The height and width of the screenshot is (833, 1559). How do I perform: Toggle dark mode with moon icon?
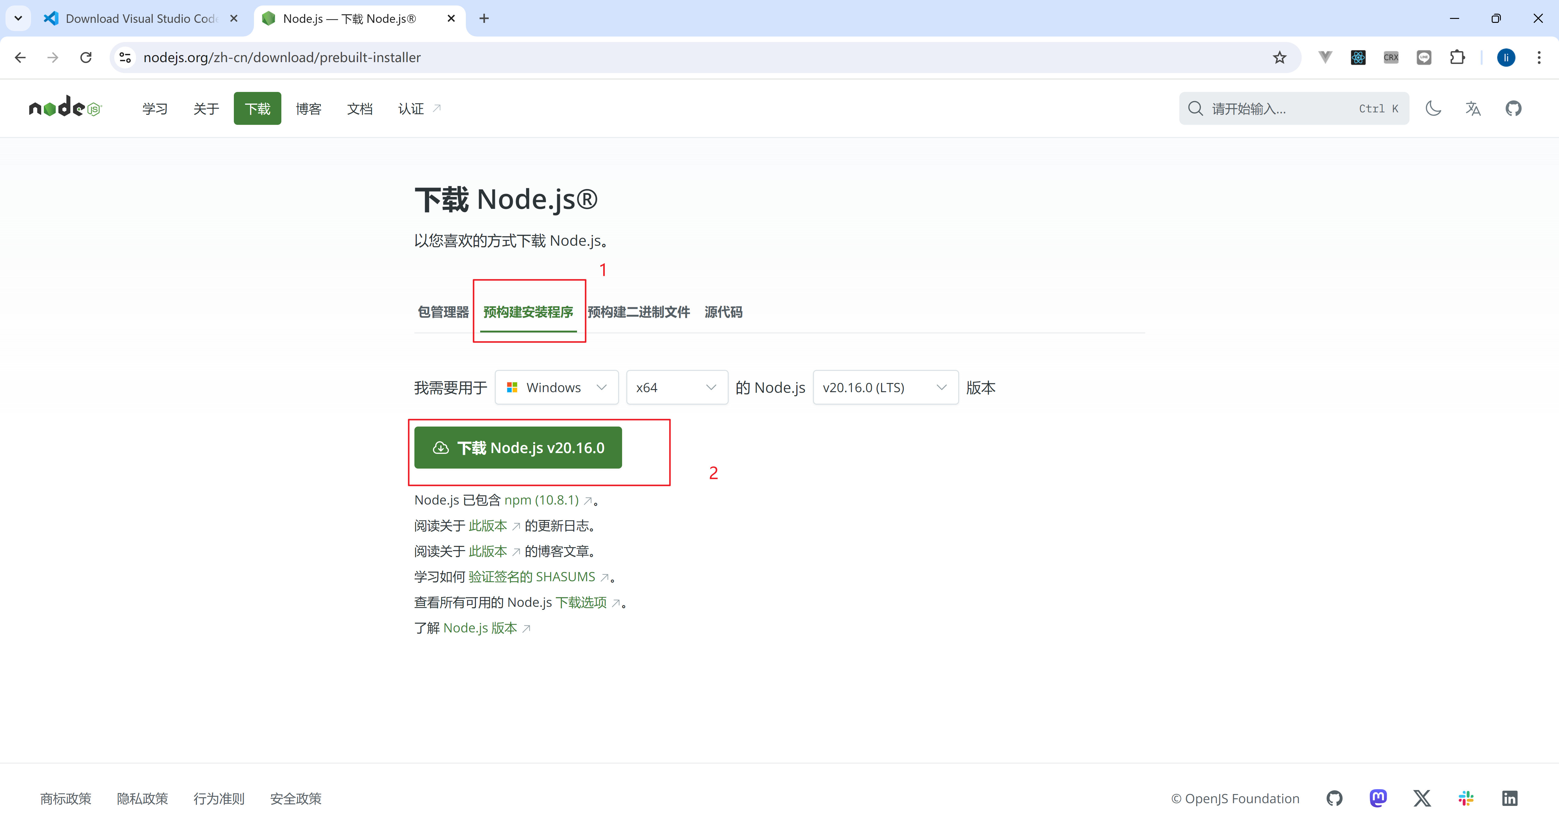1433,108
